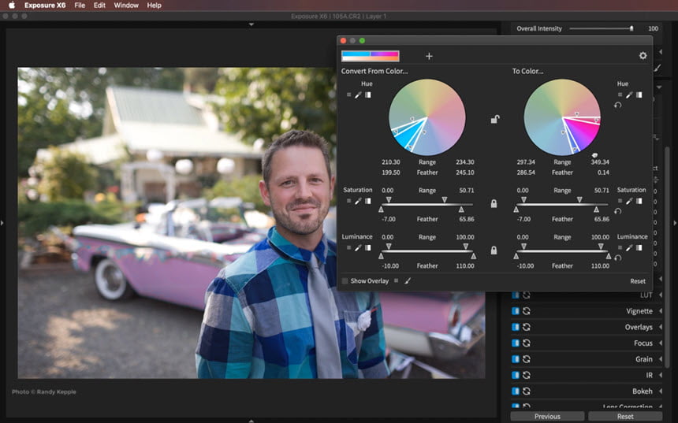Reset the Overlays panel with its refresh icon
The width and height of the screenshot is (678, 423).
526,327
